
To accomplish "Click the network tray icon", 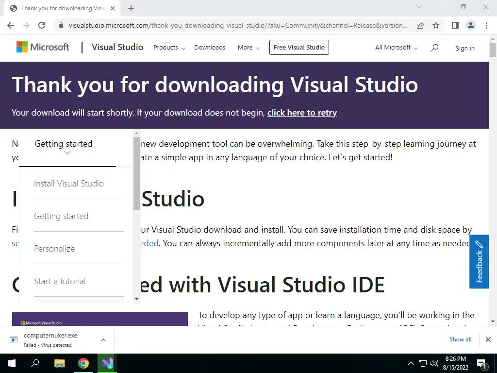I will pyautogui.click(x=423, y=363).
